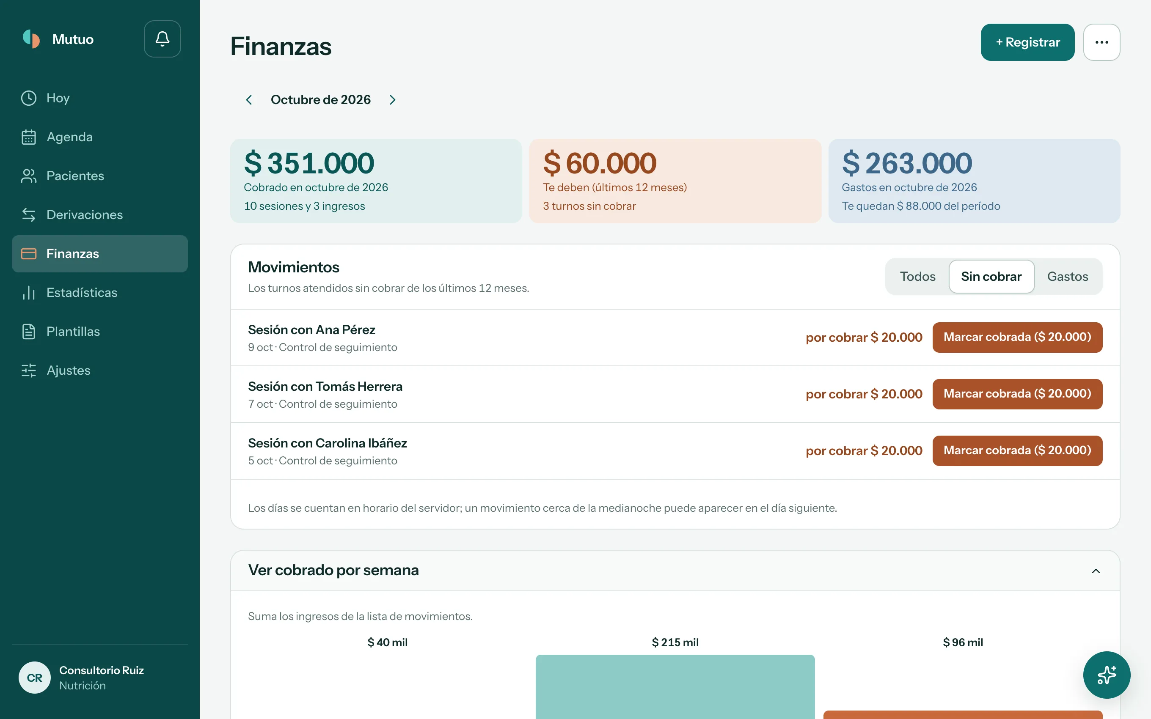The width and height of the screenshot is (1151, 719).
Task: Open the notifications bell
Action: [x=162, y=39]
